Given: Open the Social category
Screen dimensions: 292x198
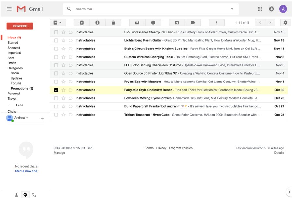Looking at the screenshot, I should point(15,73).
